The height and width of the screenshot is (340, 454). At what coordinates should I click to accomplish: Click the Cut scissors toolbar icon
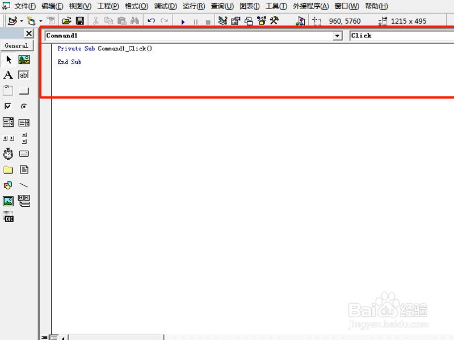point(96,21)
